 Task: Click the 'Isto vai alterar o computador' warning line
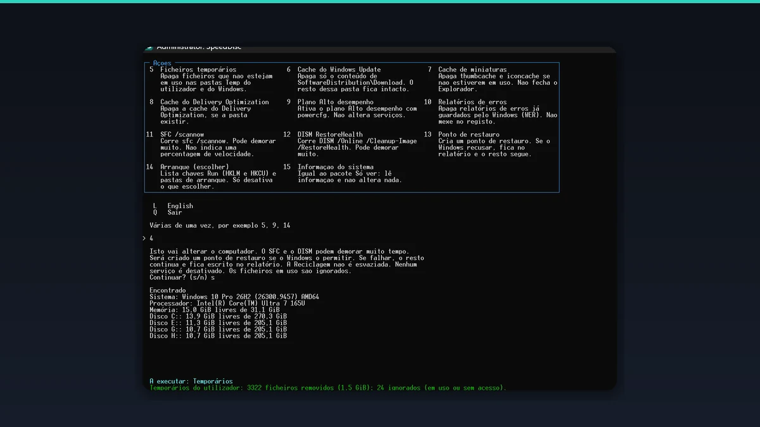pos(279,251)
